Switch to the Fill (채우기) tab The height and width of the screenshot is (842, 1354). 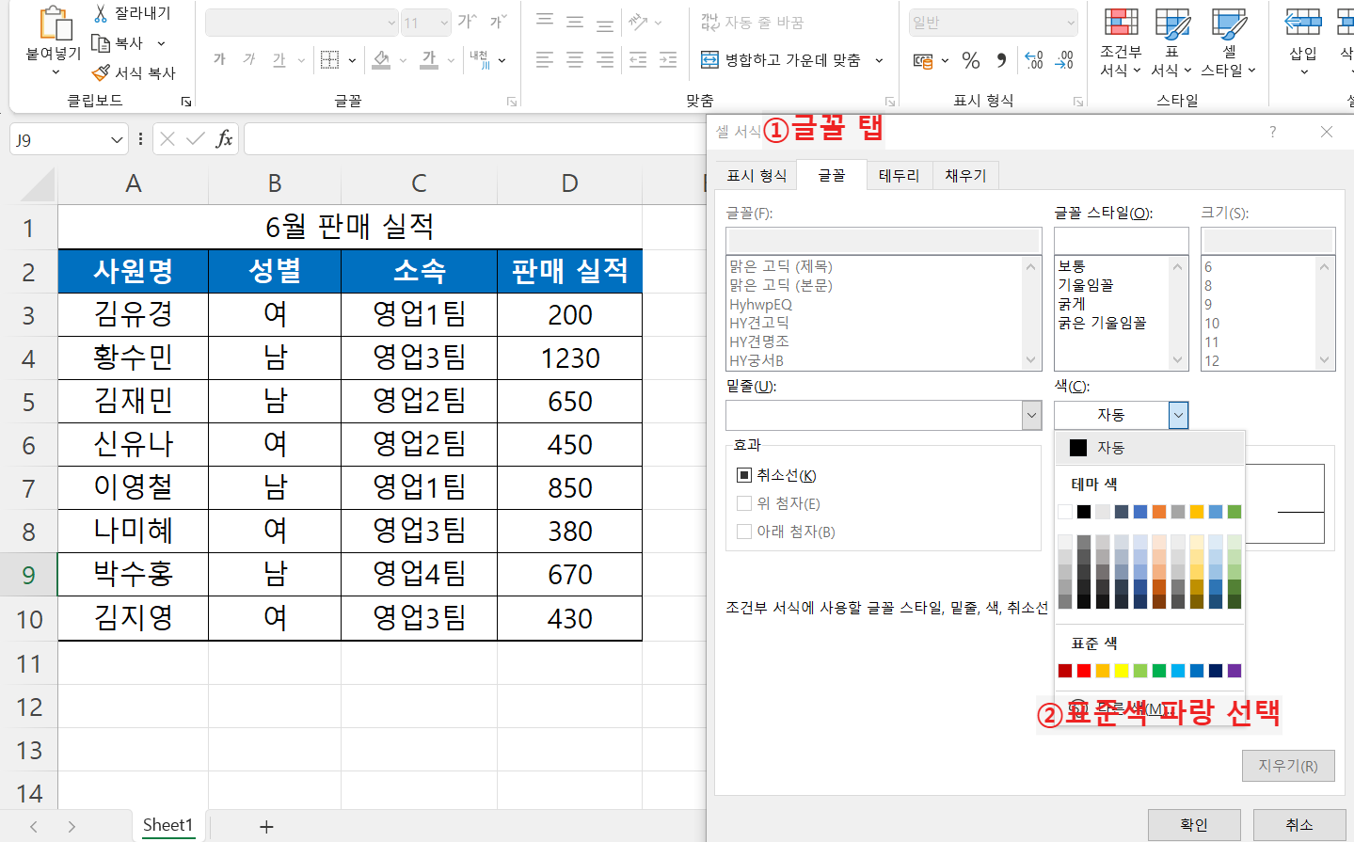(x=964, y=174)
